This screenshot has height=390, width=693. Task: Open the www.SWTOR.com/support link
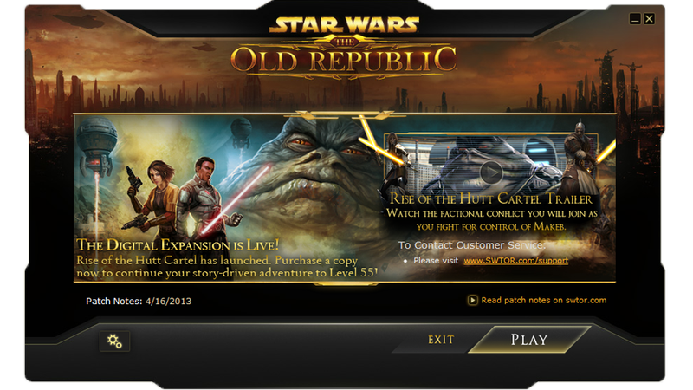click(515, 261)
